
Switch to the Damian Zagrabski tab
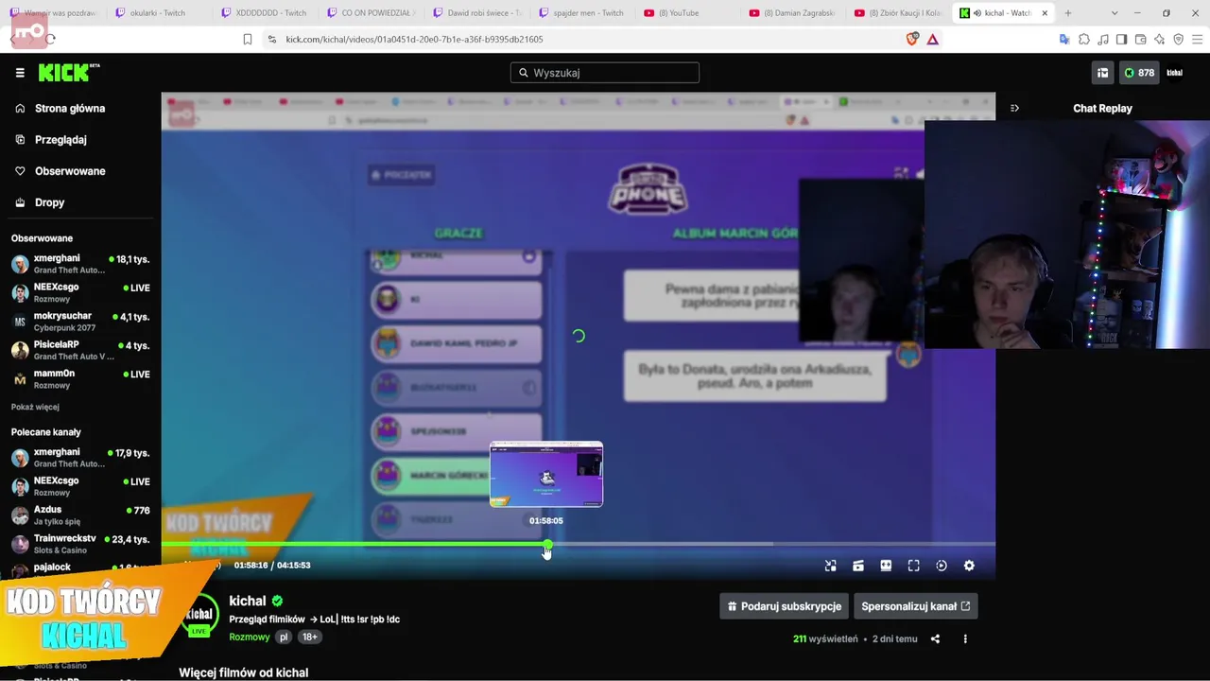click(x=794, y=13)
